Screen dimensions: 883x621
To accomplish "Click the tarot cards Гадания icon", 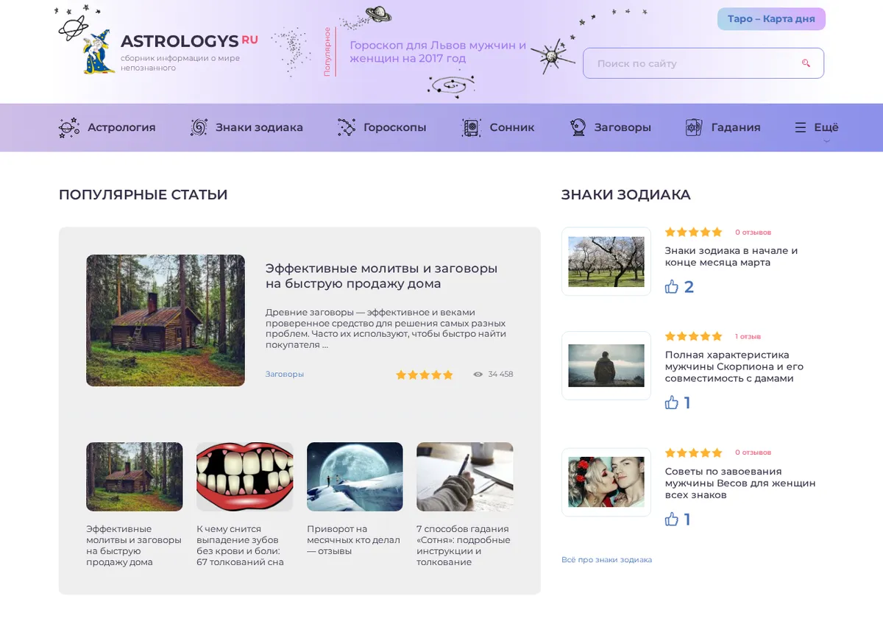I will coord(694,127).
